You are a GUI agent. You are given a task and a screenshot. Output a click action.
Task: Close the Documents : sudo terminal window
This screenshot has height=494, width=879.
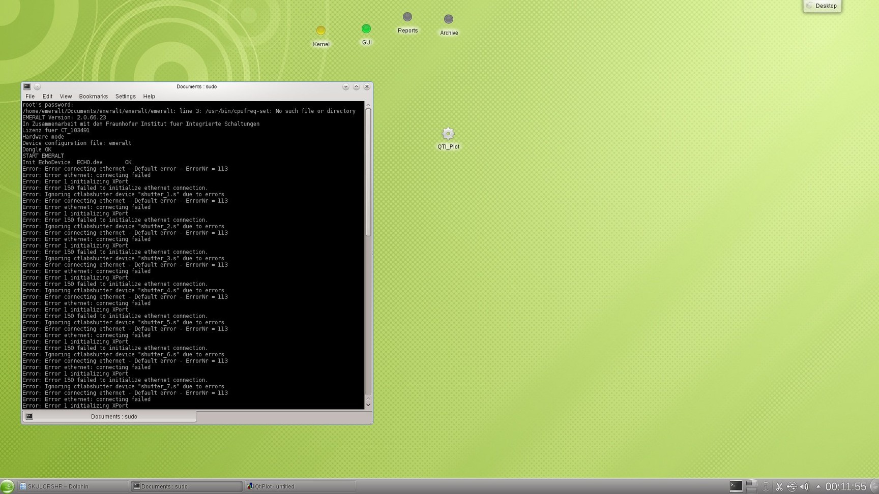[367, 87]
